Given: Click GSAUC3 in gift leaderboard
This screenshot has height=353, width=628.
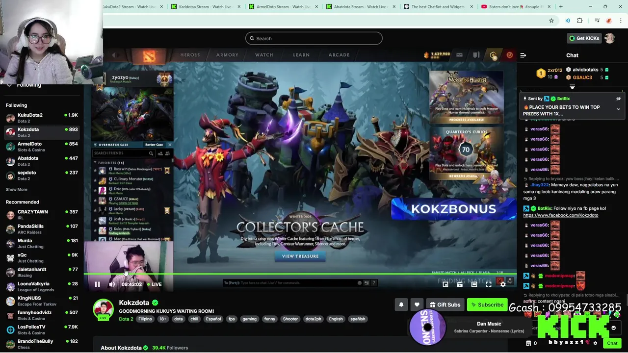Looking at the screenshot, I should (x=582, y=77).
